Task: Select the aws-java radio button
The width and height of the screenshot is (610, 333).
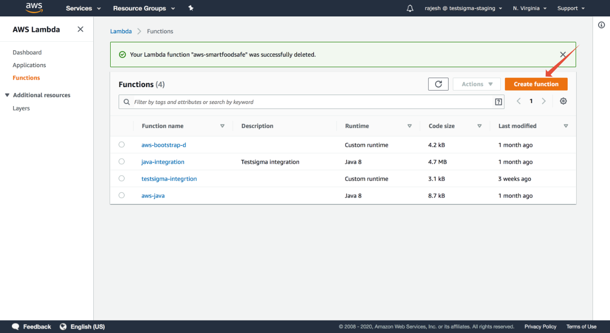Action: tap(122, 195)
